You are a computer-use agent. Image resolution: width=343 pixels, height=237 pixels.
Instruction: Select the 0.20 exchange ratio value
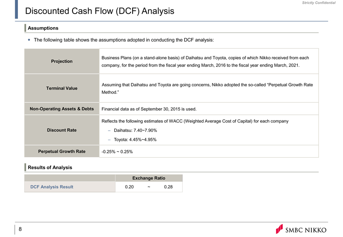129,187
